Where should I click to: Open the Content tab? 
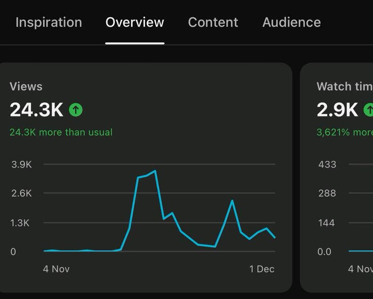click(x=213, y=22)
